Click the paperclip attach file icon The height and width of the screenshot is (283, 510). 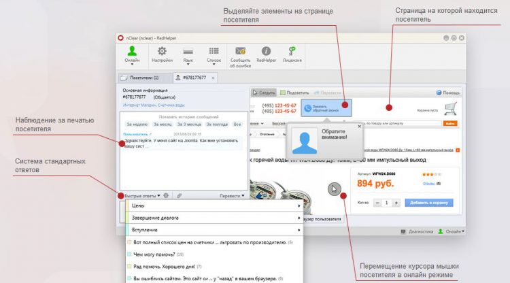179,196
